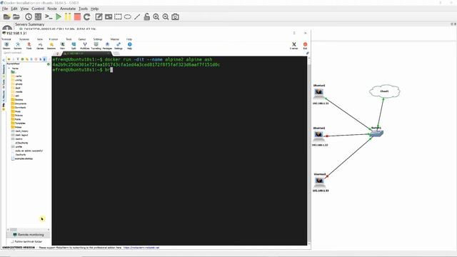The image size is (457, 257).
Task: Select the Draw ellipse tool
Action: tap(128, 16)
